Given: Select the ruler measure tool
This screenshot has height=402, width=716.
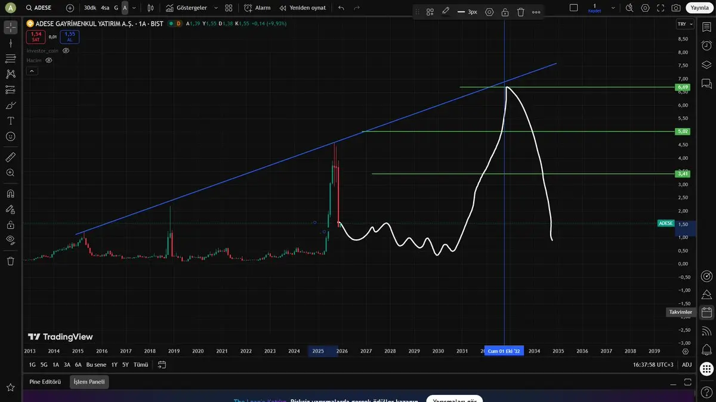Looking at the screenshot, I should pos(10,157).
